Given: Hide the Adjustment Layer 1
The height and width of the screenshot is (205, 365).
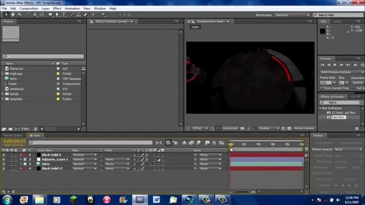Looking at the screenshot, I should click(x=3, y=159).
